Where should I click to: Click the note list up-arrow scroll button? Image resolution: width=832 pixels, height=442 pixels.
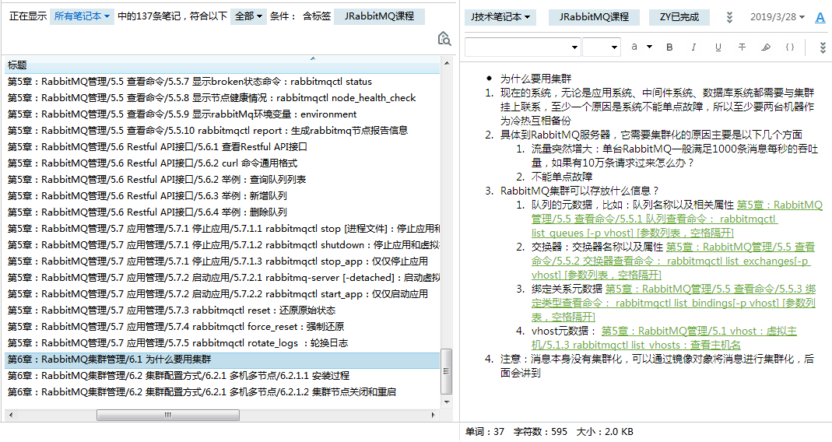447,63
